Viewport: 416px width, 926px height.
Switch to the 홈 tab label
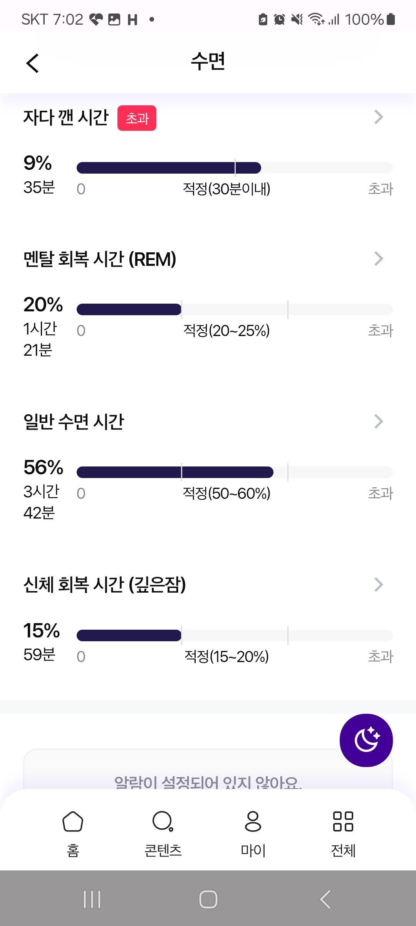tap(73, 850)
